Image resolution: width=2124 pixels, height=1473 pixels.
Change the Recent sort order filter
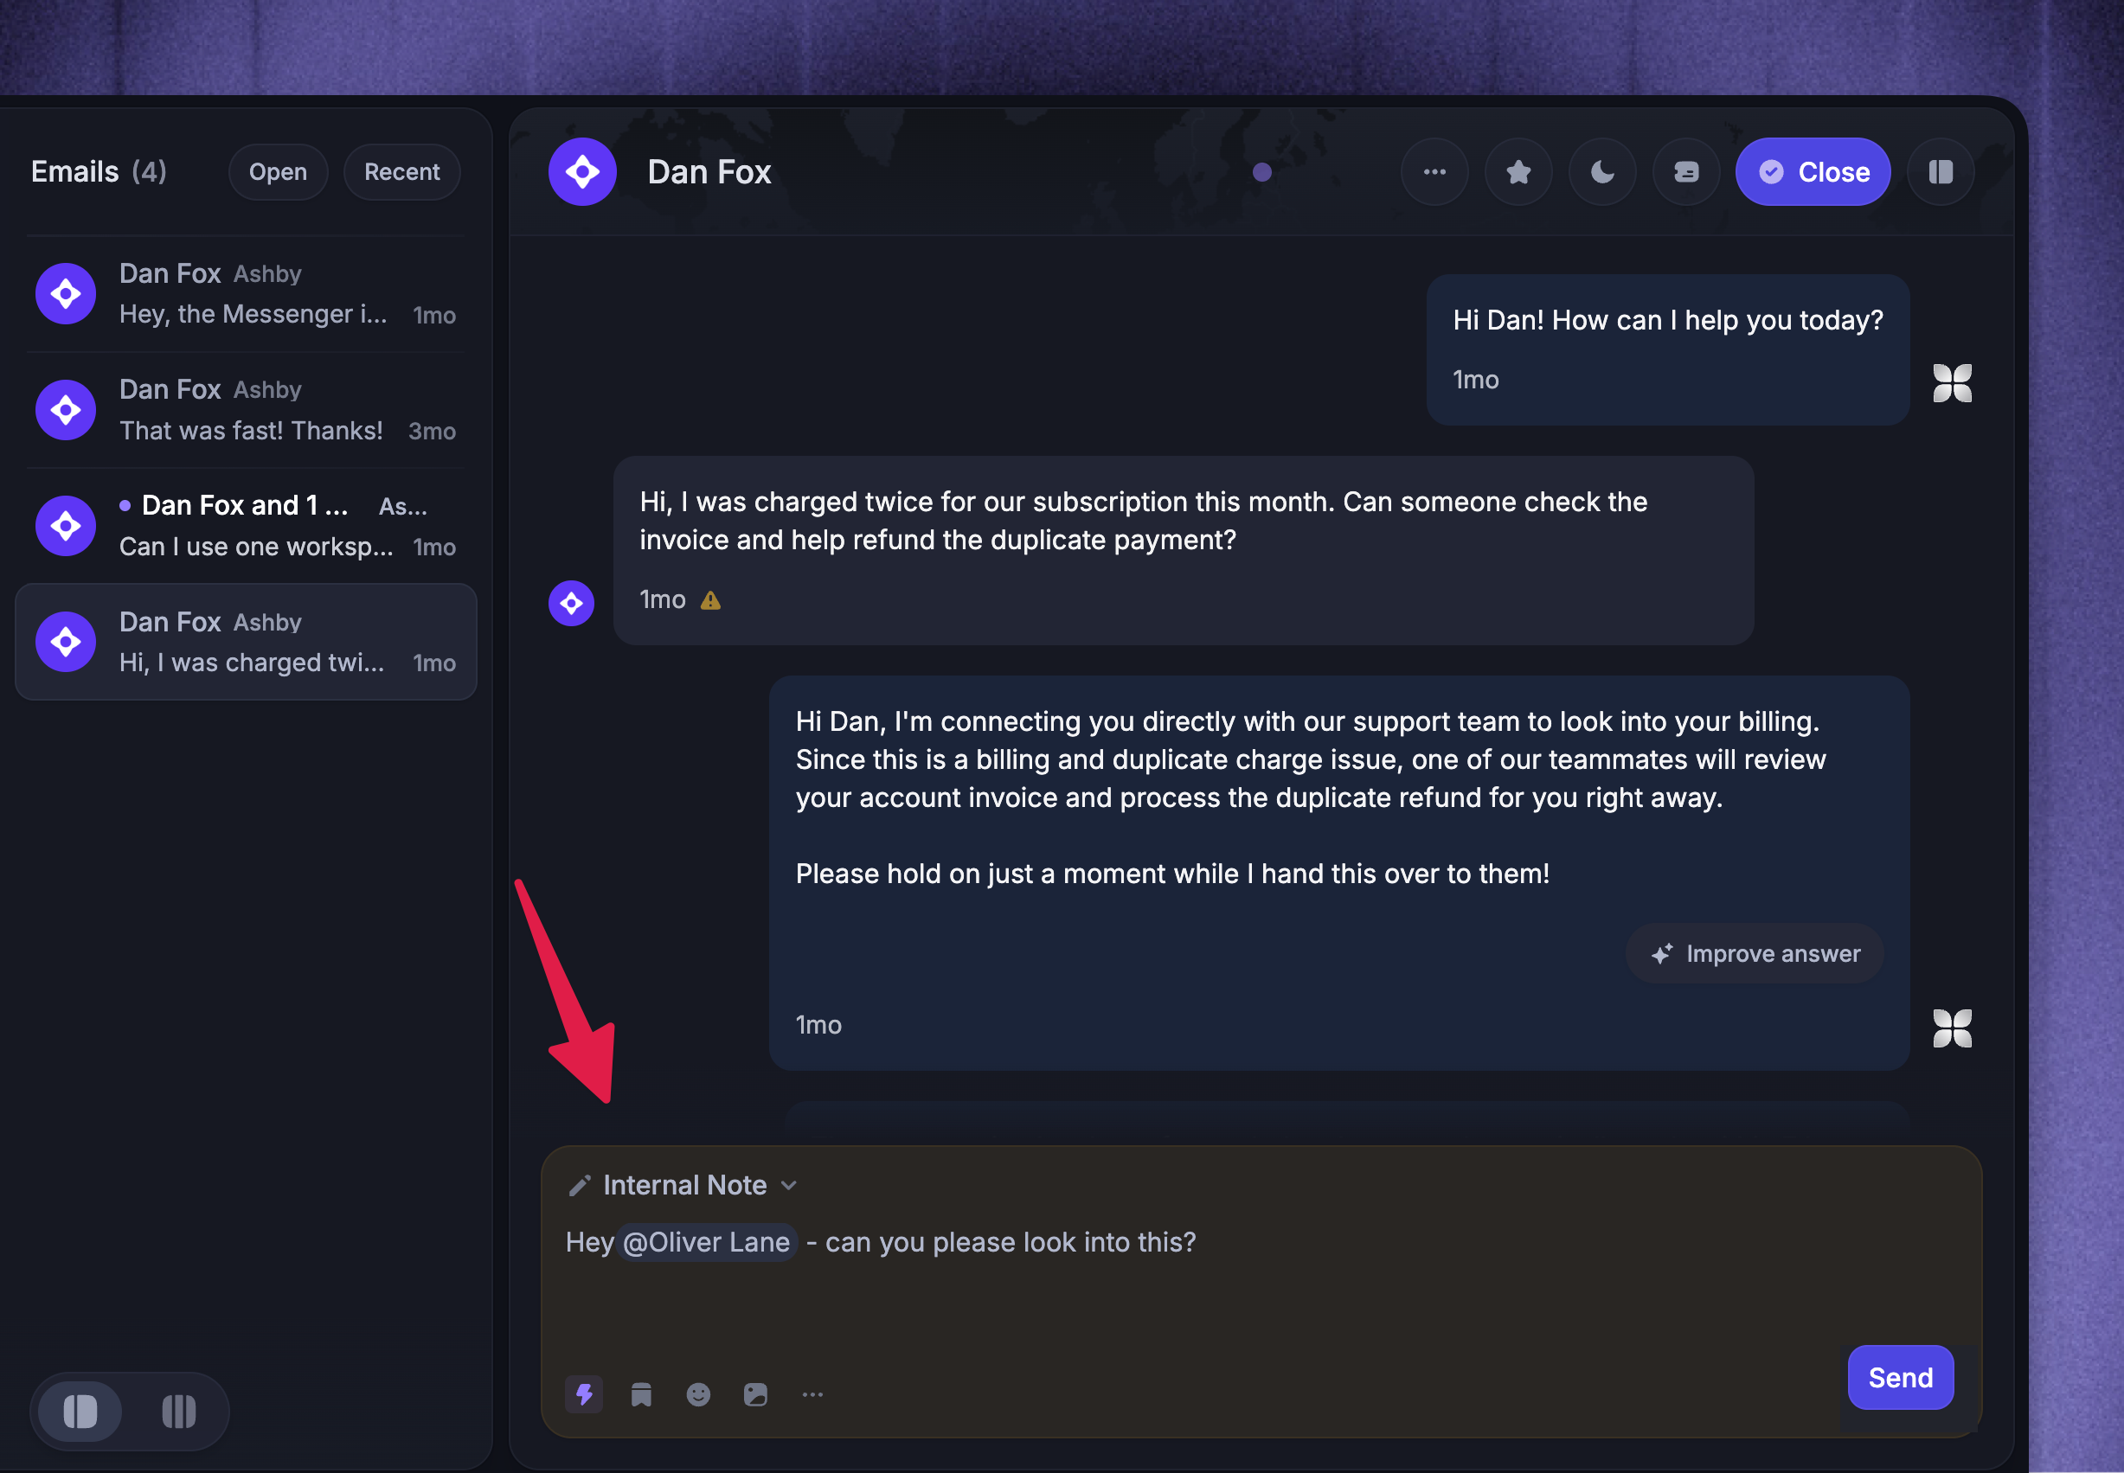tap(401, 171)
